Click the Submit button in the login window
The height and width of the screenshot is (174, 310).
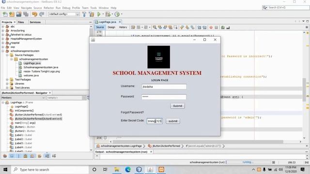pos(178,106)
